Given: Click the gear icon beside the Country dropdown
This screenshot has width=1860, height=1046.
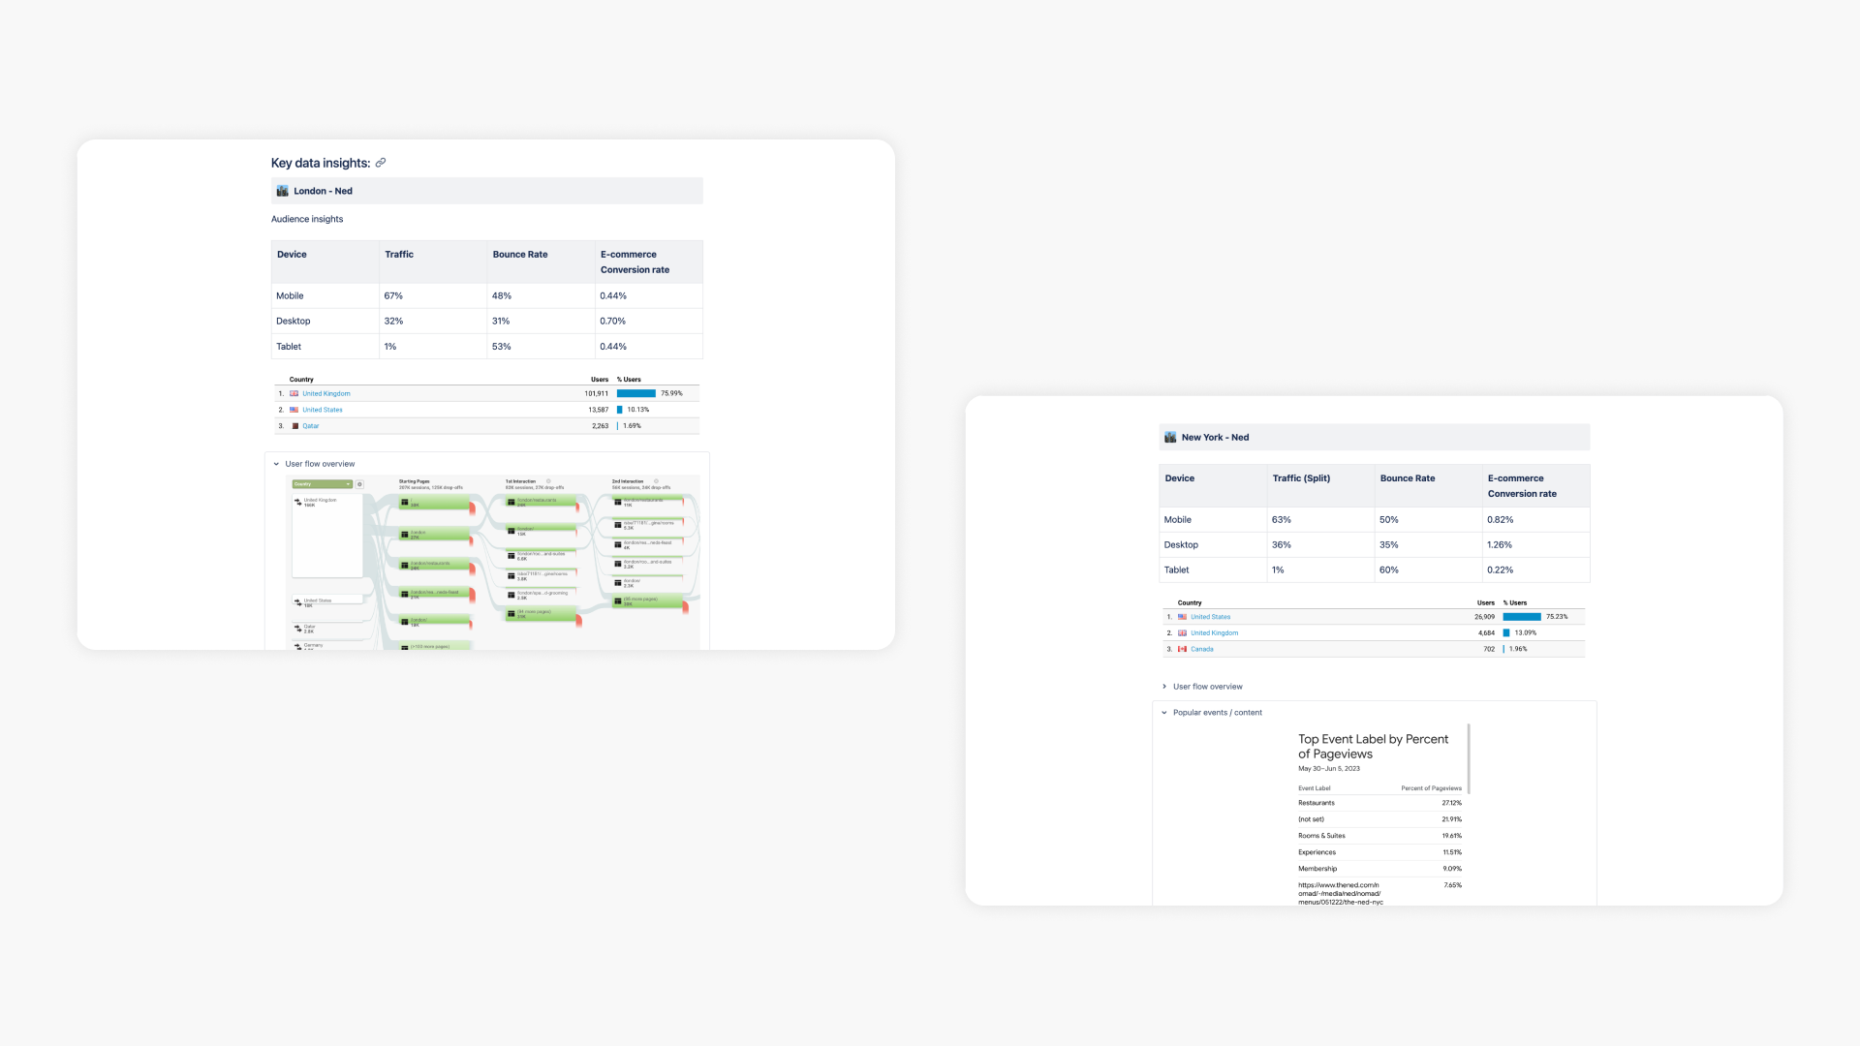Looking at the screenshot, I should click(x=359, y=484).
